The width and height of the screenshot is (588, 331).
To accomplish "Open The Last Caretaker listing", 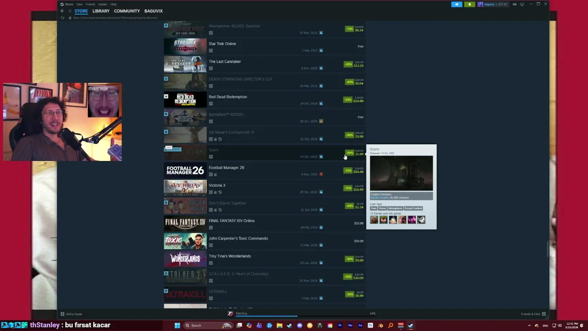I will point(265,64).
